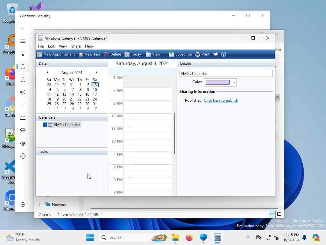This screenshot has width=326, height=245.
Task: Open Device security laptop icon
Action: 23,118
